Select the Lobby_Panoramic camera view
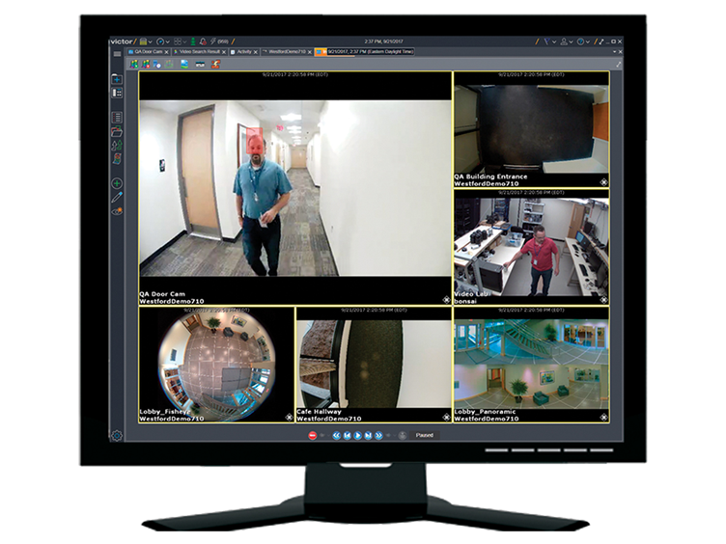The height and width of the screenshot is (544, 726). pyautogui.click(x=531, y=365)
